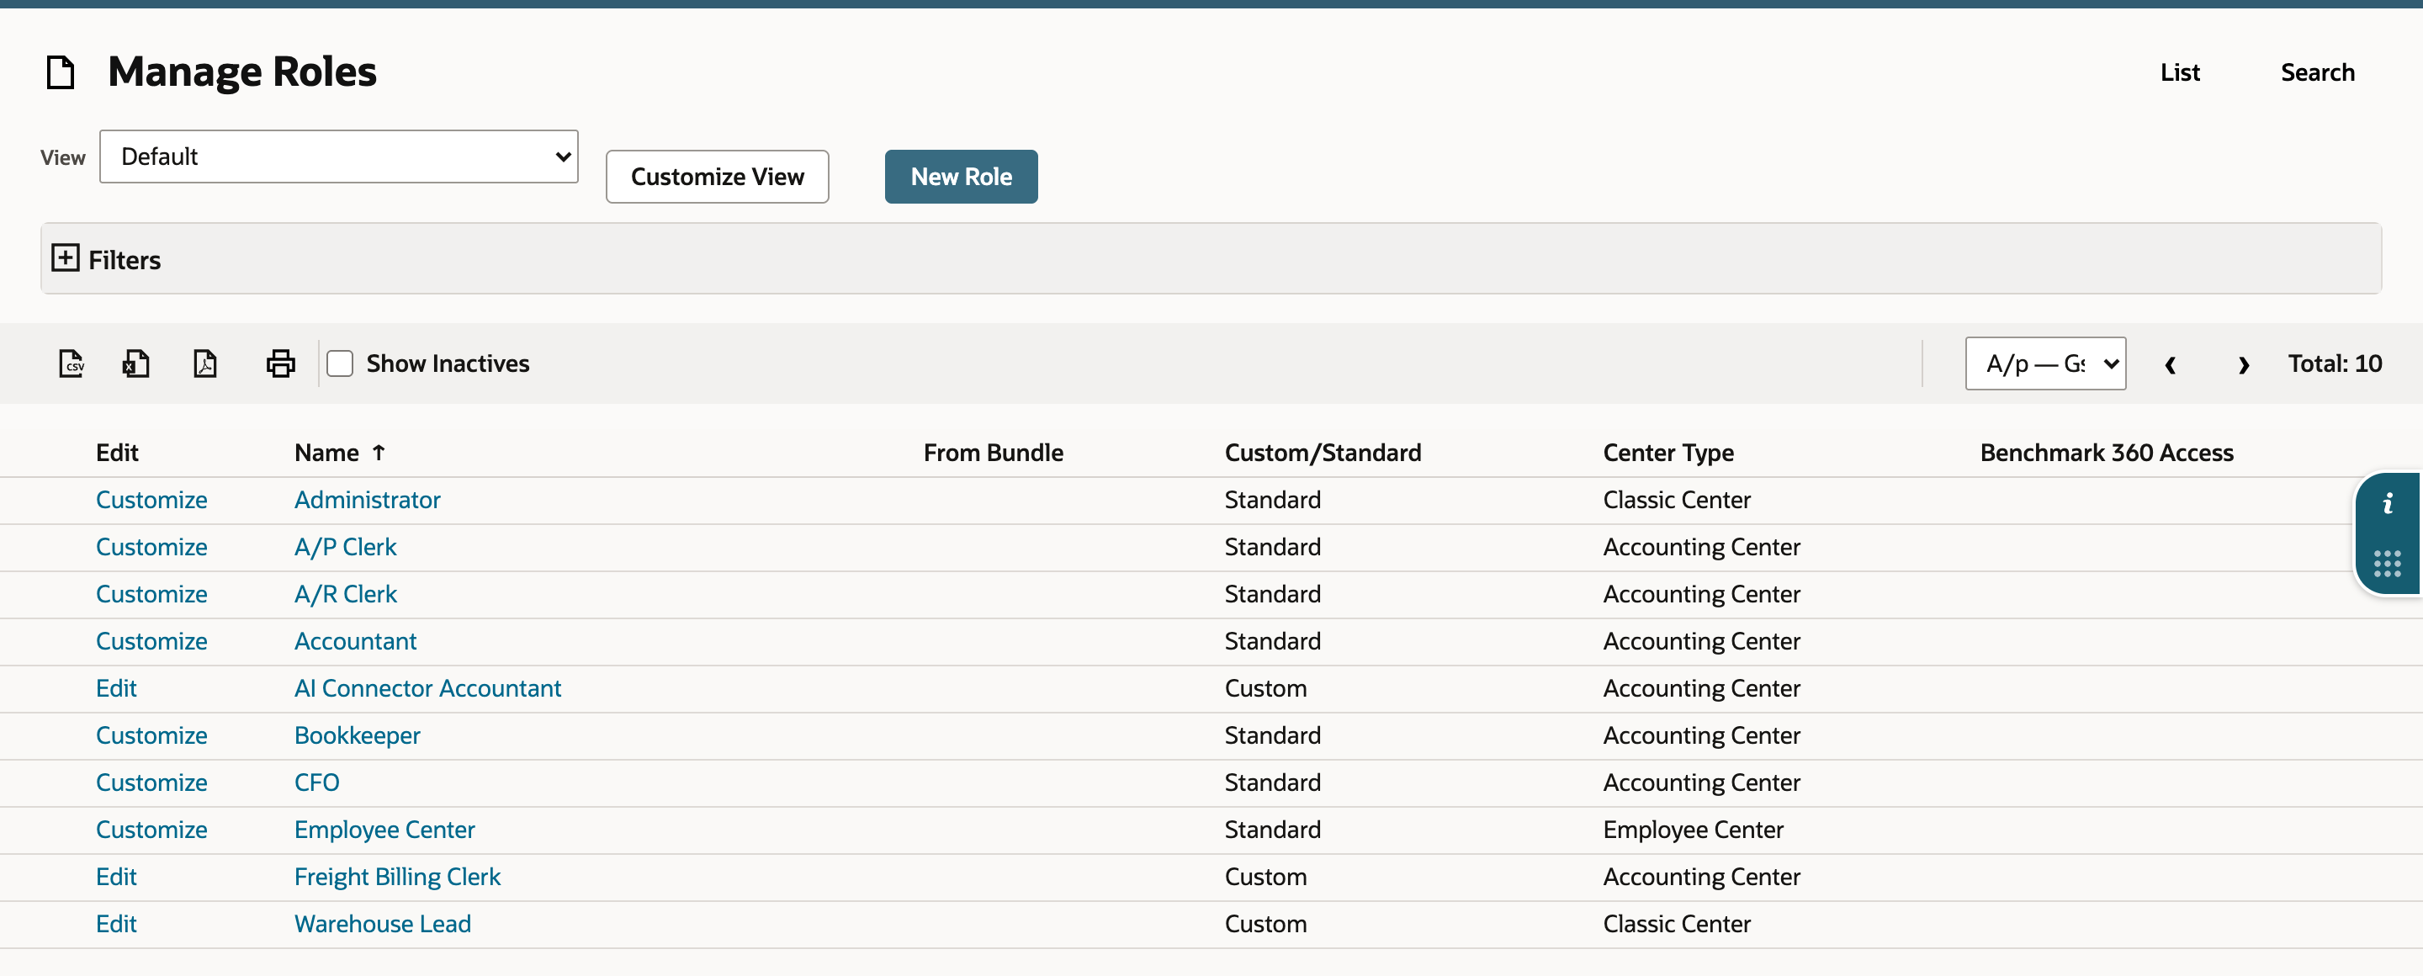
Task: Click the Customize View button
Action: tap(717, 177)
